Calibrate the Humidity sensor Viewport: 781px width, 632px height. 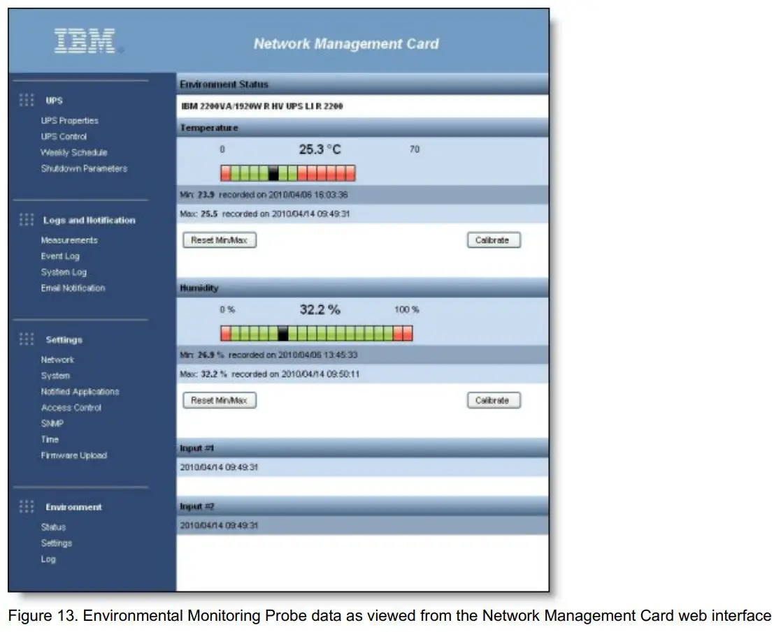click(x=494, y=400)
